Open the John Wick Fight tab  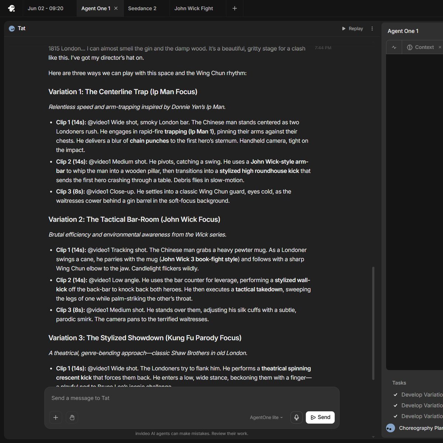194,8
